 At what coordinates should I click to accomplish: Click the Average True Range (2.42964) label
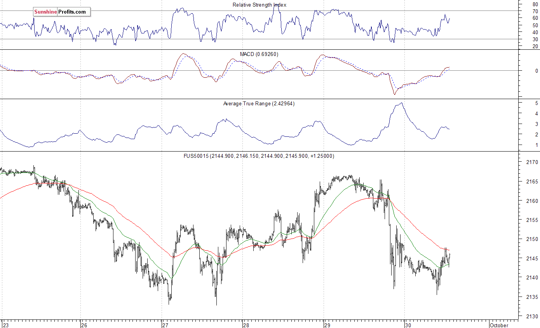pyautogui.click(x=259, y=103)
